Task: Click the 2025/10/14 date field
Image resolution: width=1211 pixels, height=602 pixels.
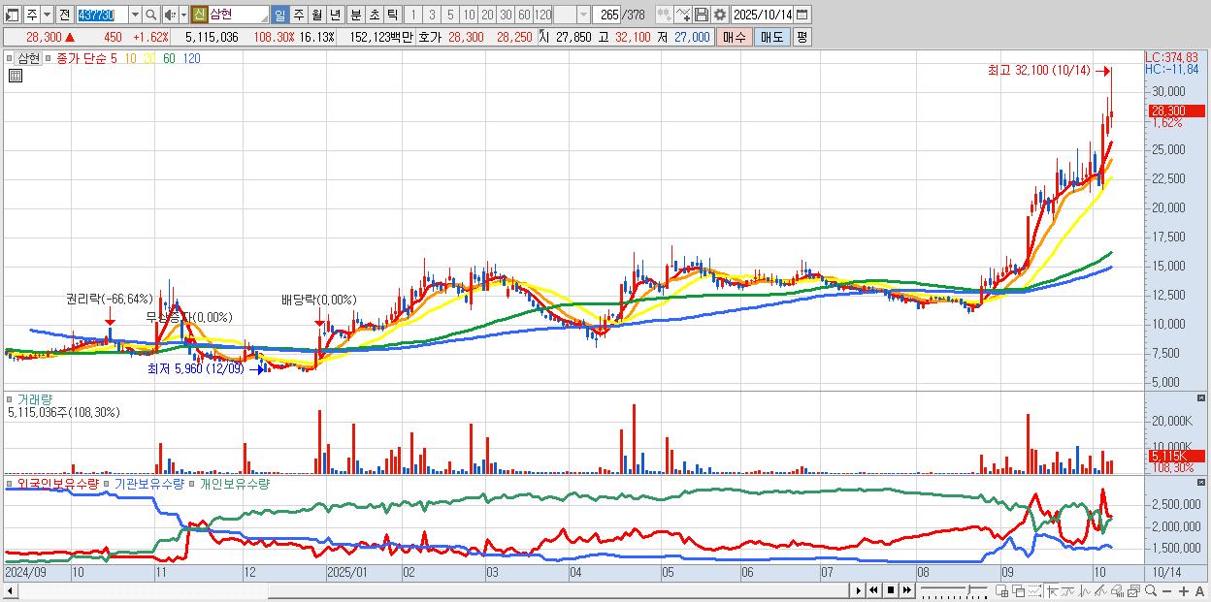Action: click(762, 15)
